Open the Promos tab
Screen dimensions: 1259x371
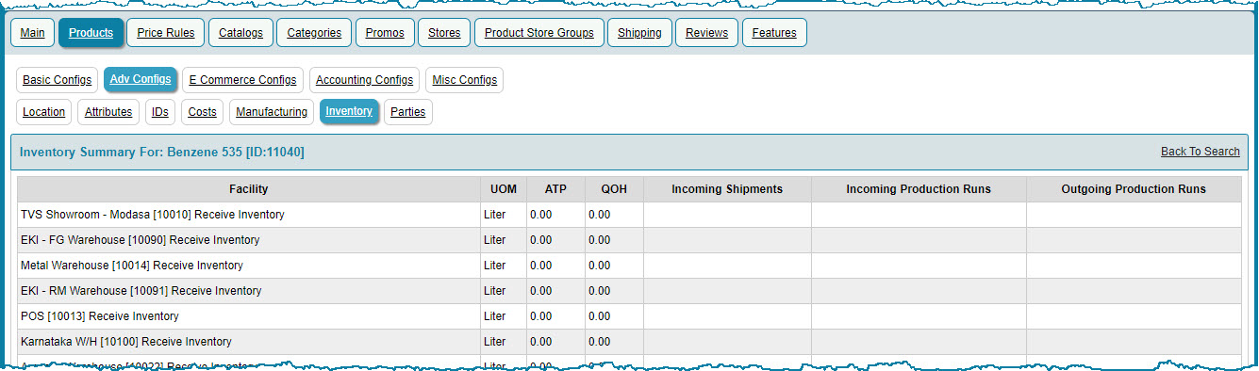coord(385,33)
